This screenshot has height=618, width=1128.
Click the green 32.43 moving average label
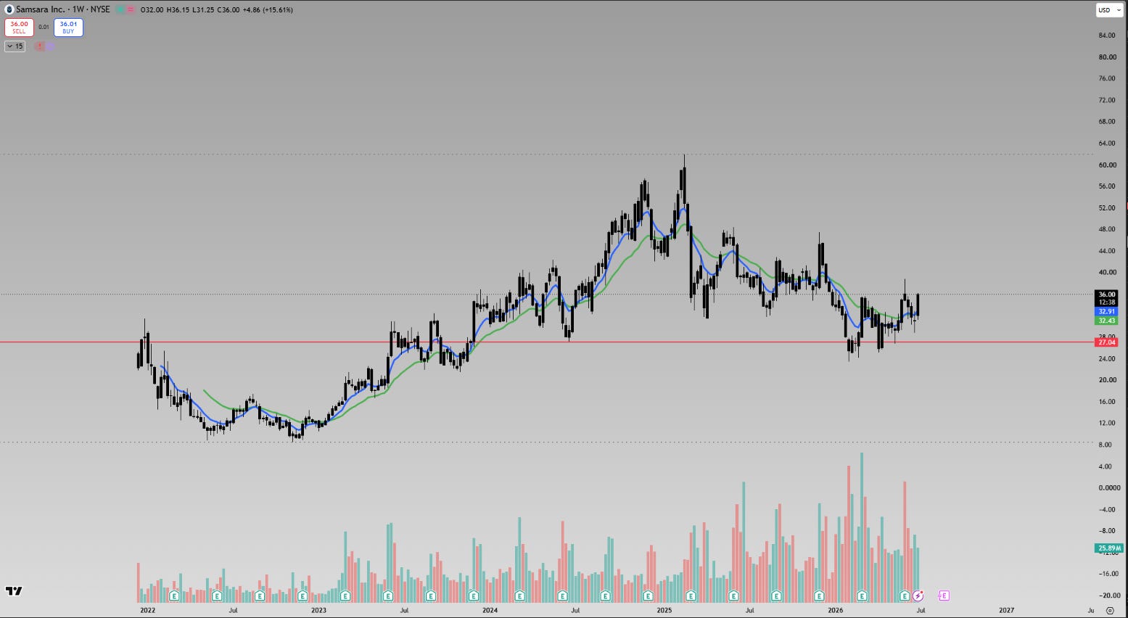1106,321
